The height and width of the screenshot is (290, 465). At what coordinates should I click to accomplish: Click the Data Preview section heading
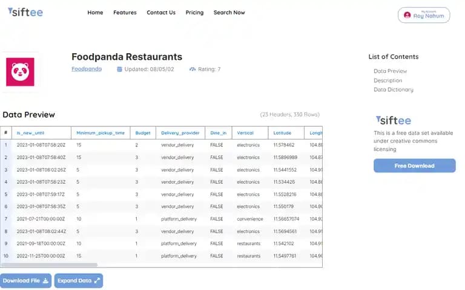29,115
